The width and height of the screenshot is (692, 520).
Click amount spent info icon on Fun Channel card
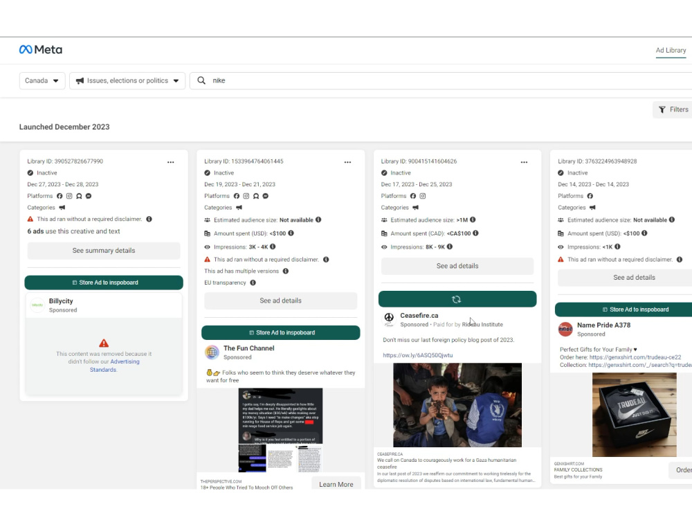coord(291,233)
